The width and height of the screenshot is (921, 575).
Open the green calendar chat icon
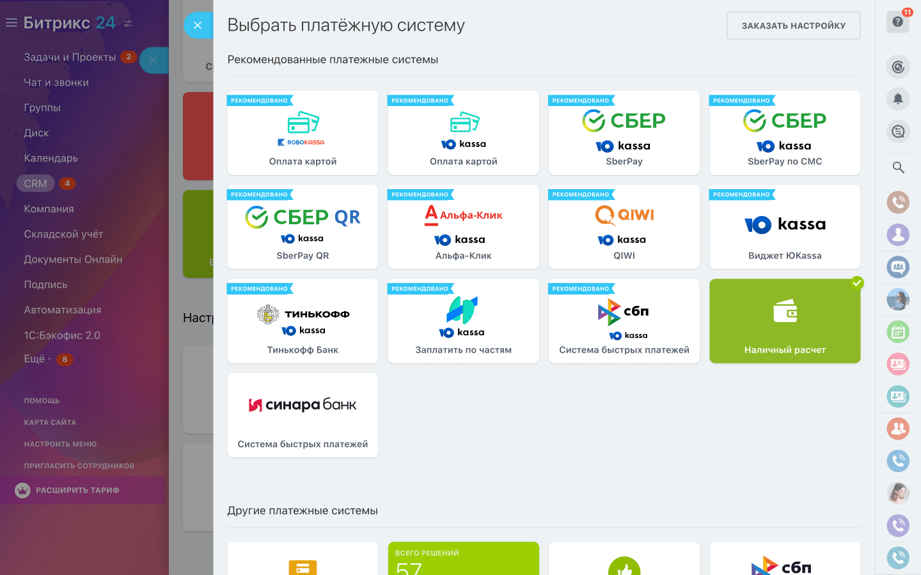click(x=898, y=332)
